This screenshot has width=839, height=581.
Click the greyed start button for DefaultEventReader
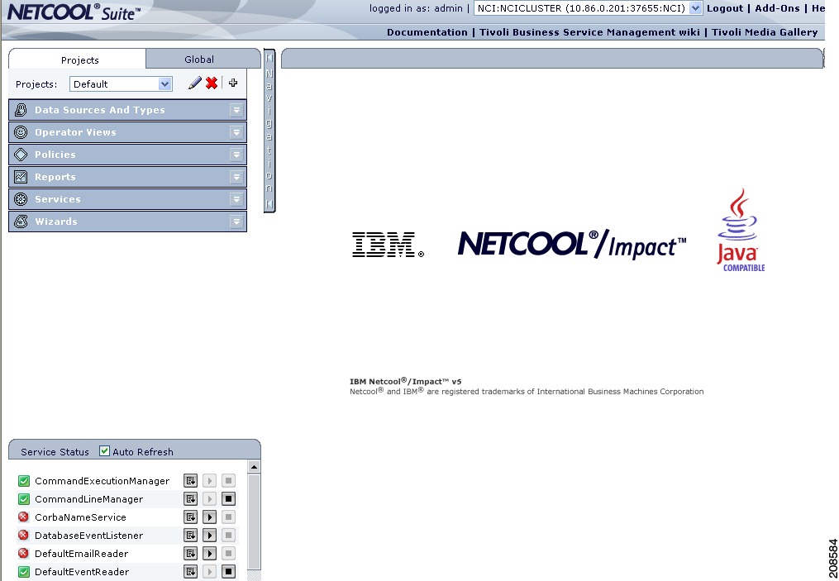pos(209,572)
